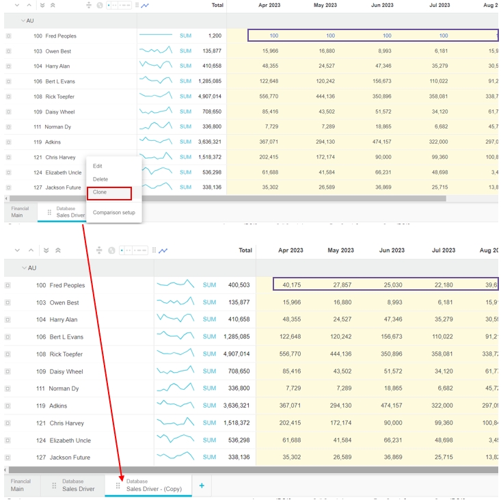This screenshot has width=501, height=502.
Task: Choose Comparison setup in the context menu
Action: click(113, 213)
